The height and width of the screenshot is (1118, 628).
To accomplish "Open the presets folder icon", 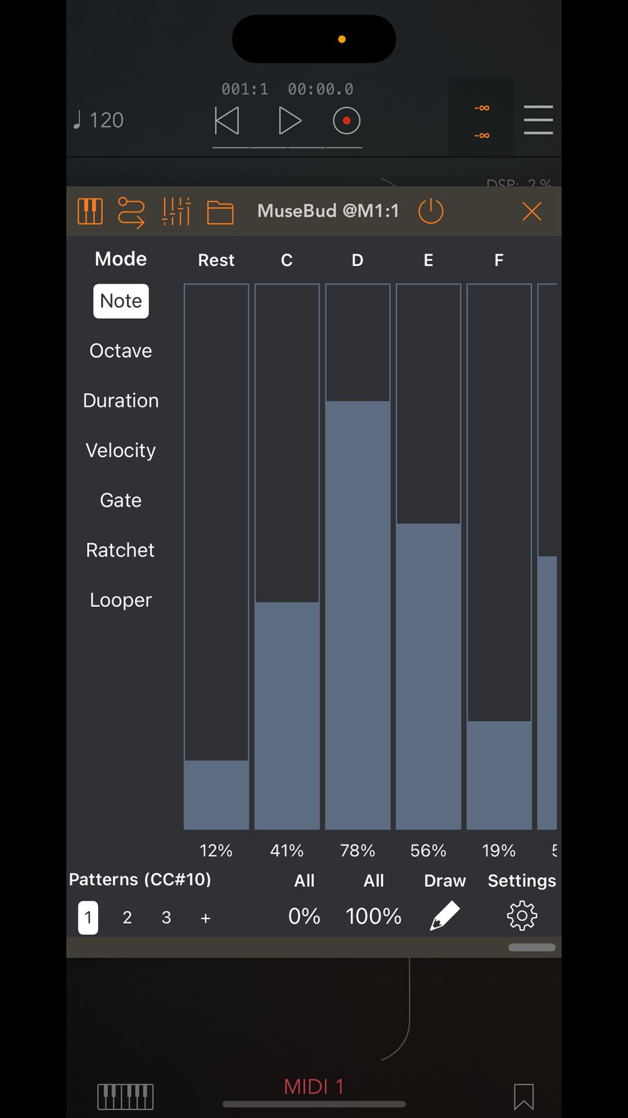I will tap(220, 212).
